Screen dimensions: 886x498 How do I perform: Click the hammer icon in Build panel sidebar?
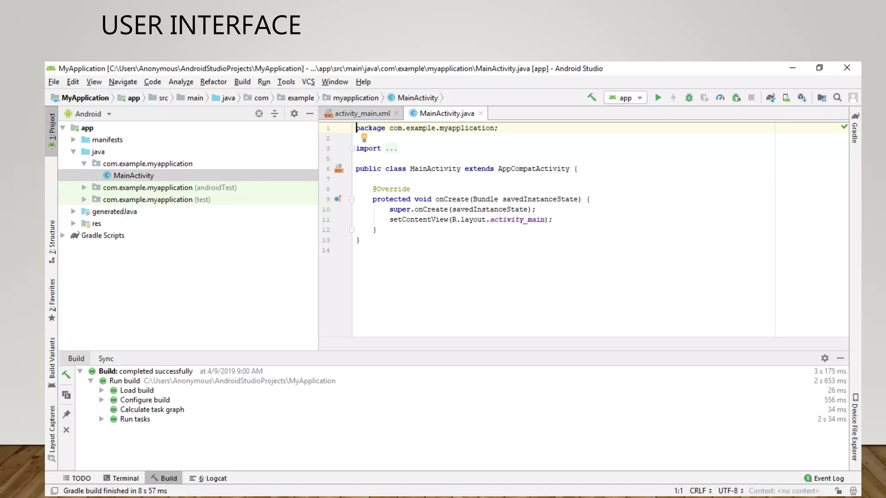click(66, 375)
